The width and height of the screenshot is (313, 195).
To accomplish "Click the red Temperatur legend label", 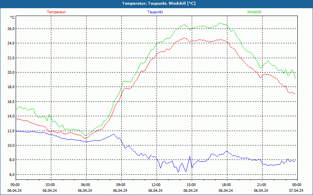I will point(56,12).
